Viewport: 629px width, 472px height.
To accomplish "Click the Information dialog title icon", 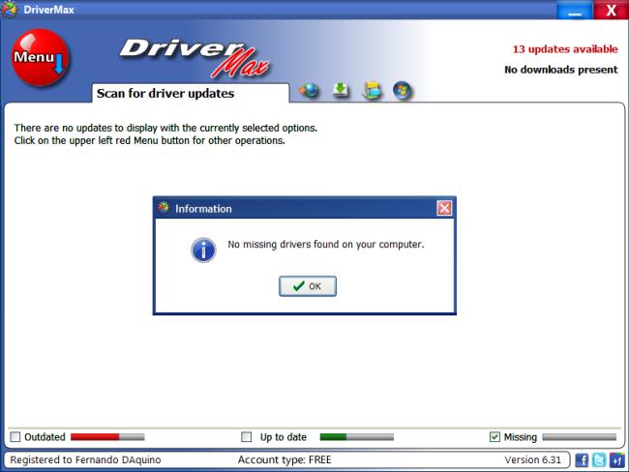I will [x=164, y=208].
